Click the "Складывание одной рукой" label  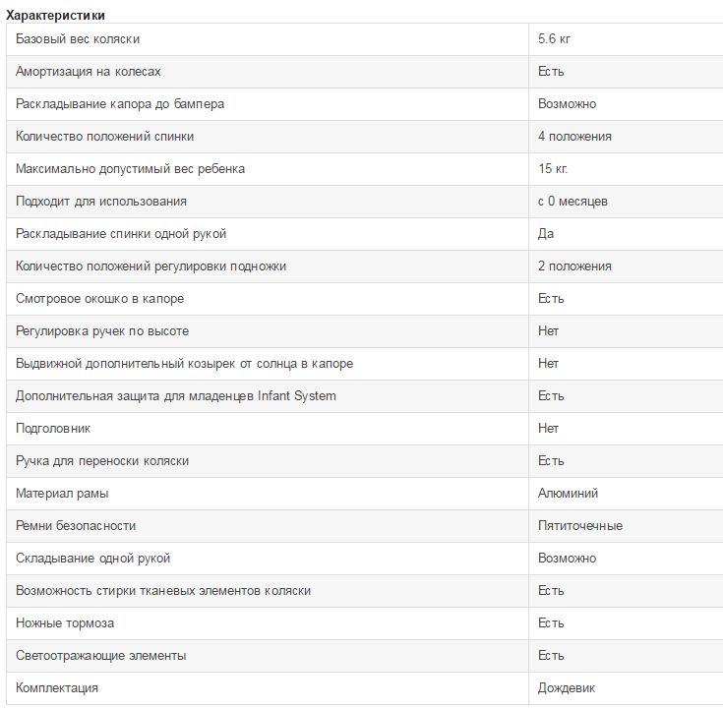[92, 559]
